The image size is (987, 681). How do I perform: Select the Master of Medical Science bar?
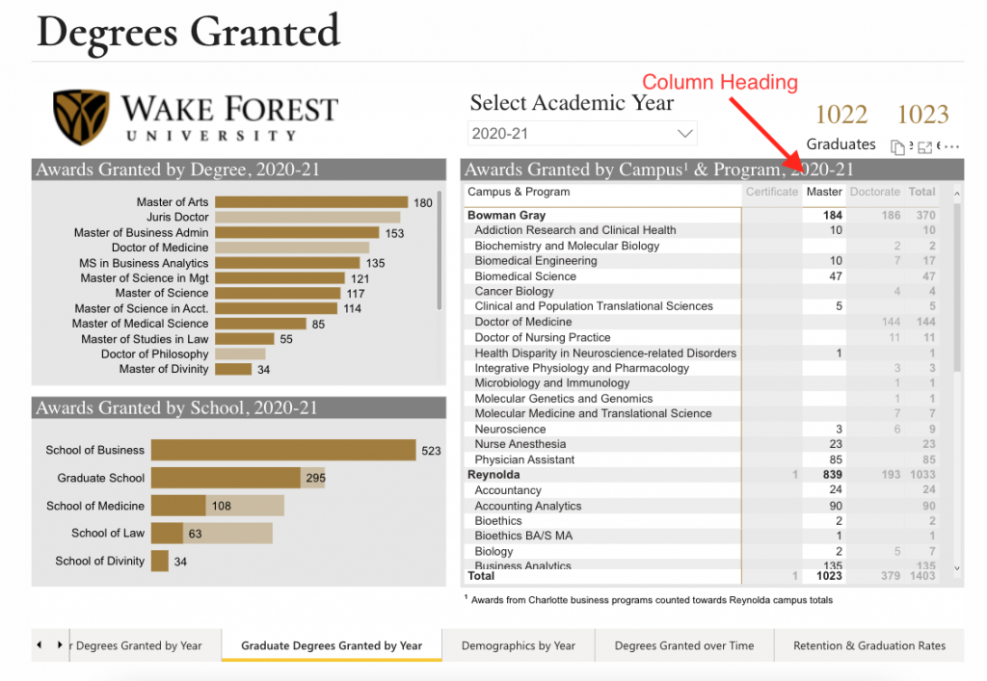(260, 324)
